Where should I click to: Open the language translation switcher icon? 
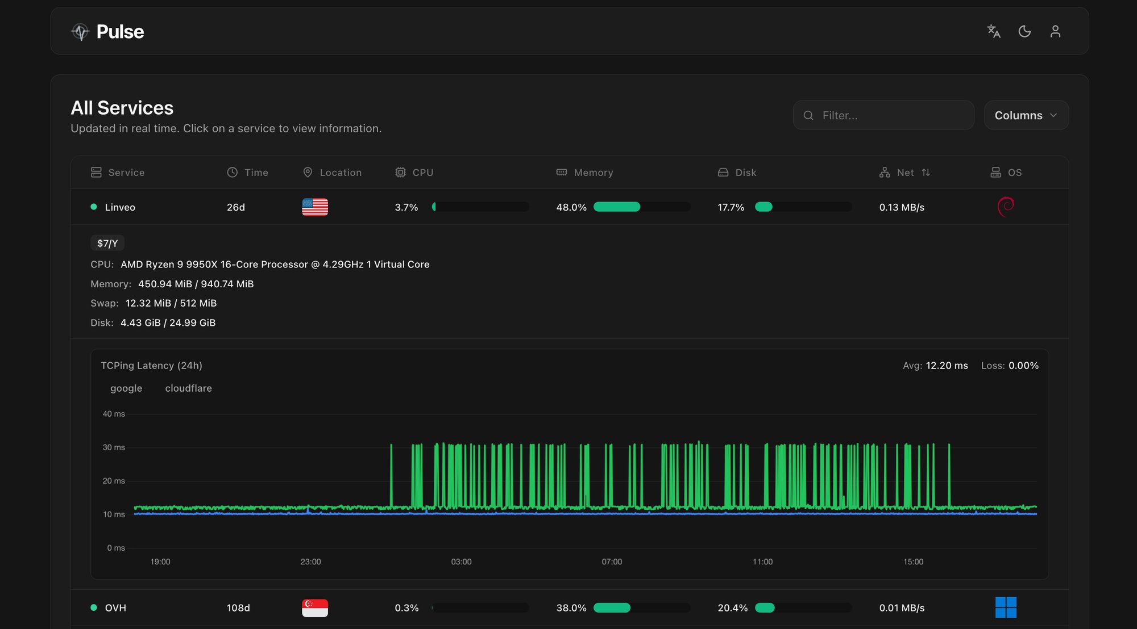[x=993, y=31]
